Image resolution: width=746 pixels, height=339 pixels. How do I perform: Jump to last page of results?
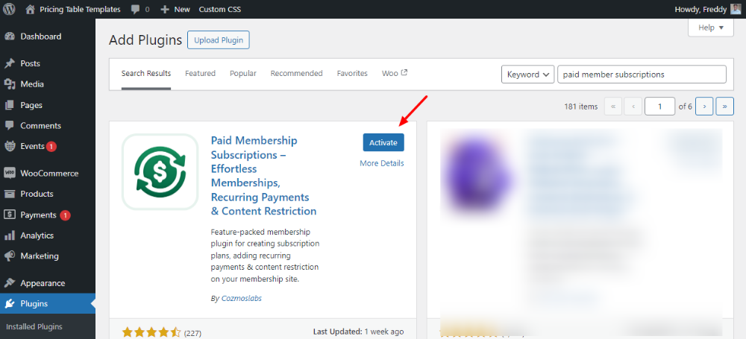point(724,107)
